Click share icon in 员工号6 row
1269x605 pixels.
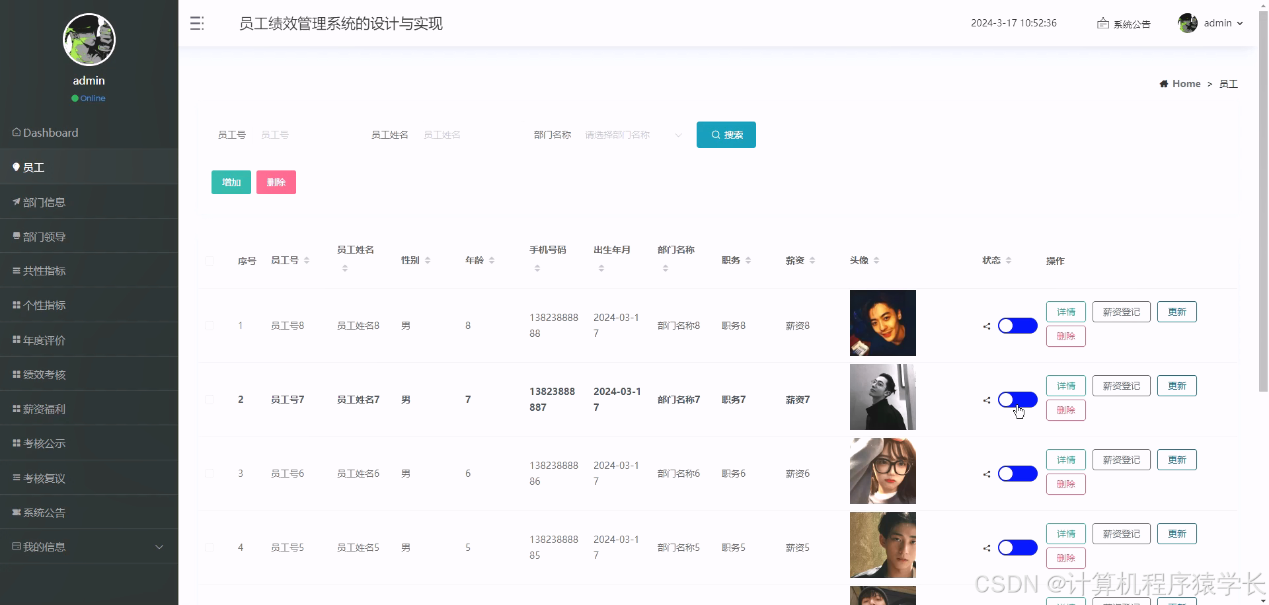coord(987,474)
